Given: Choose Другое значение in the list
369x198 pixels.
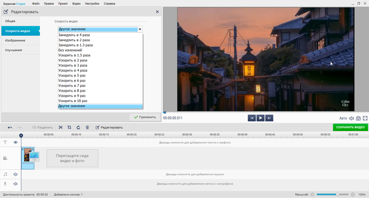Looking at the screenshot, I should 100,106.
